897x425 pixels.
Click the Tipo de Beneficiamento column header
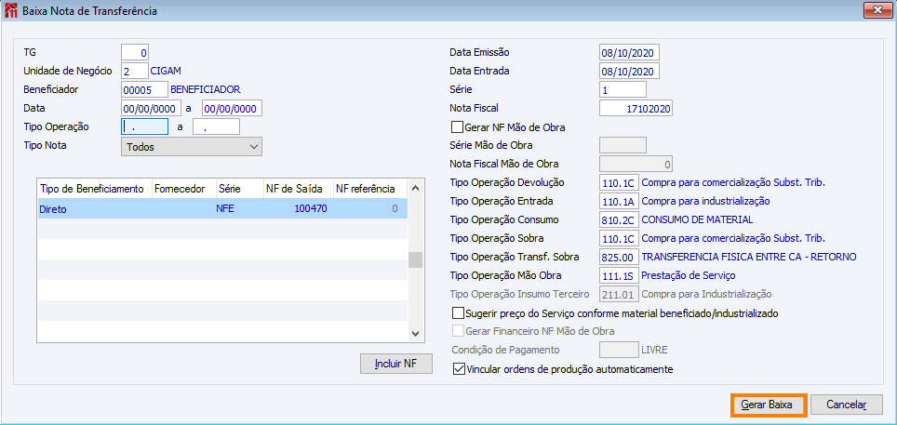pyautogui.click(x=95, y=189)
